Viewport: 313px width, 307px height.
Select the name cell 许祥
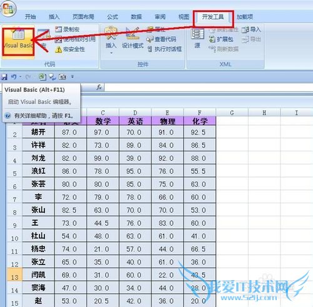click(38, 145)
